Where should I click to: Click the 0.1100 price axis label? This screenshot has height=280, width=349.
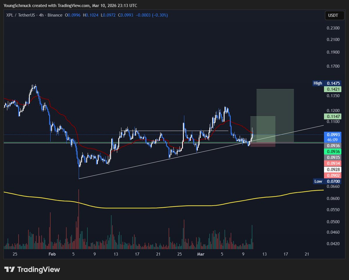(333, 122)
